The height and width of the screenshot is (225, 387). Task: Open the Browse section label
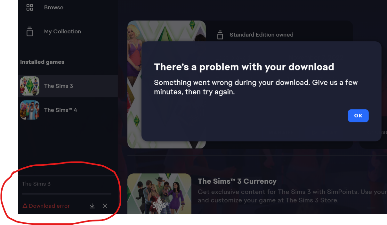click(x=53, y=7)
